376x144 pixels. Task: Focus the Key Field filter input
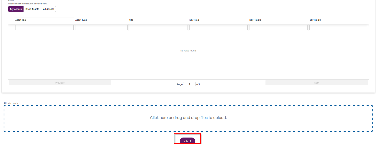(x=218, y=28)
